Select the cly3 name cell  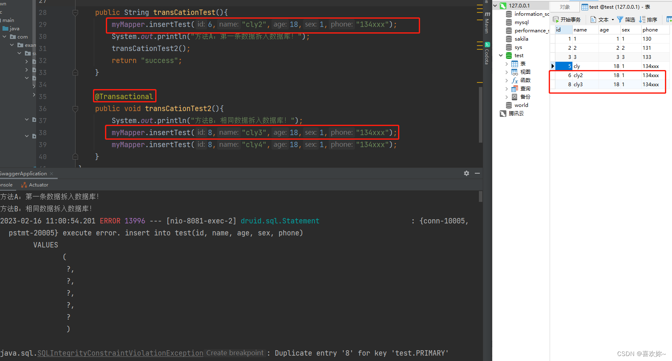(586, 85)
